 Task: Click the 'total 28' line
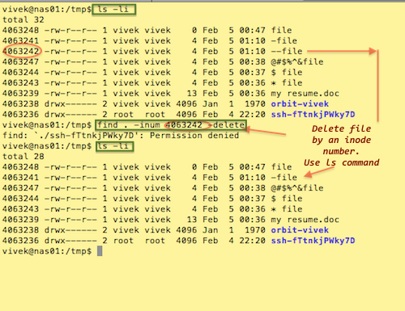point(23,157)
